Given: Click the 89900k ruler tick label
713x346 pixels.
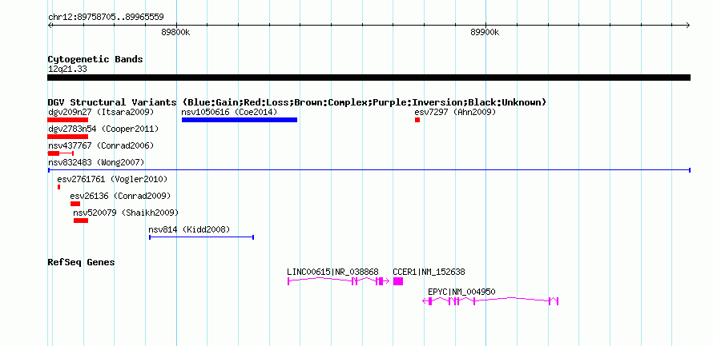Looking at the screenshot, I should pos(485,33).
